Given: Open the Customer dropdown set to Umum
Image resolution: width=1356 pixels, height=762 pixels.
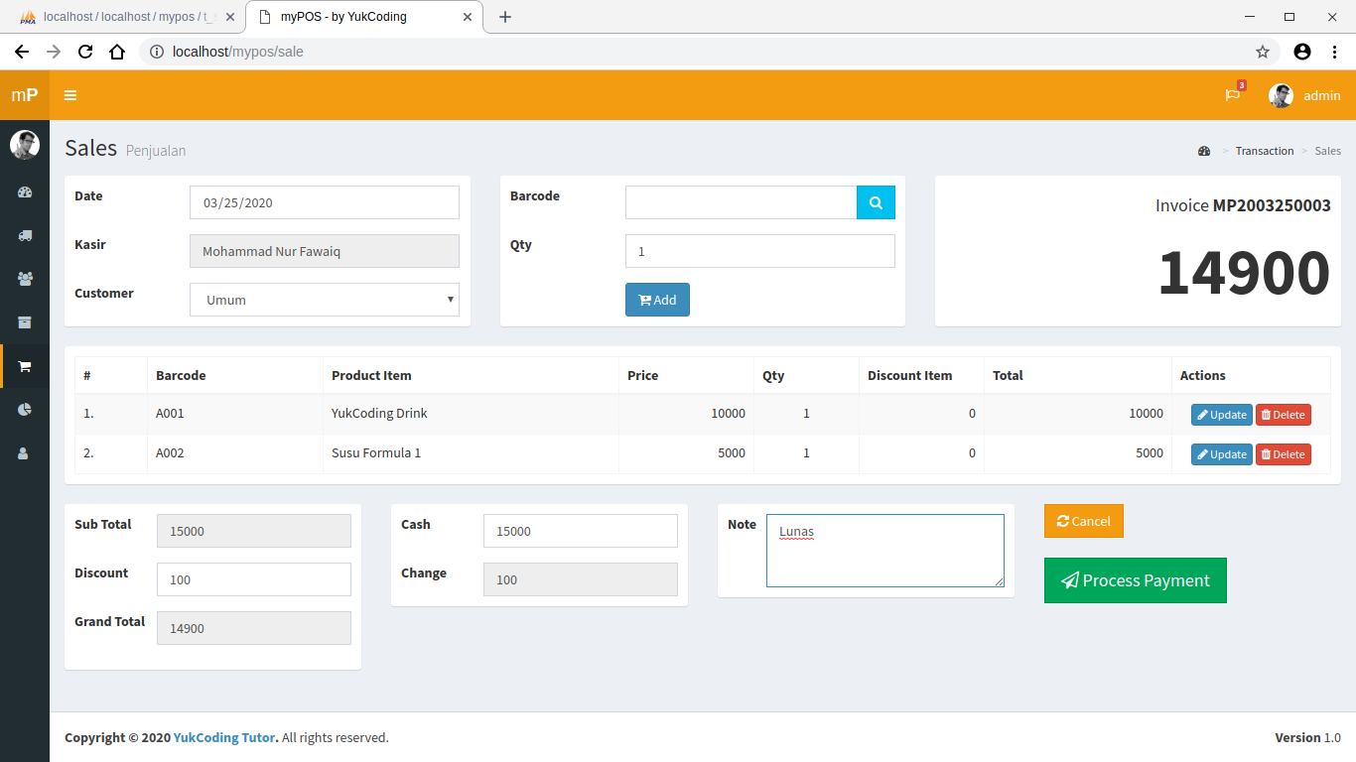Looking at the screenshot, I should (x=324, y=299).
